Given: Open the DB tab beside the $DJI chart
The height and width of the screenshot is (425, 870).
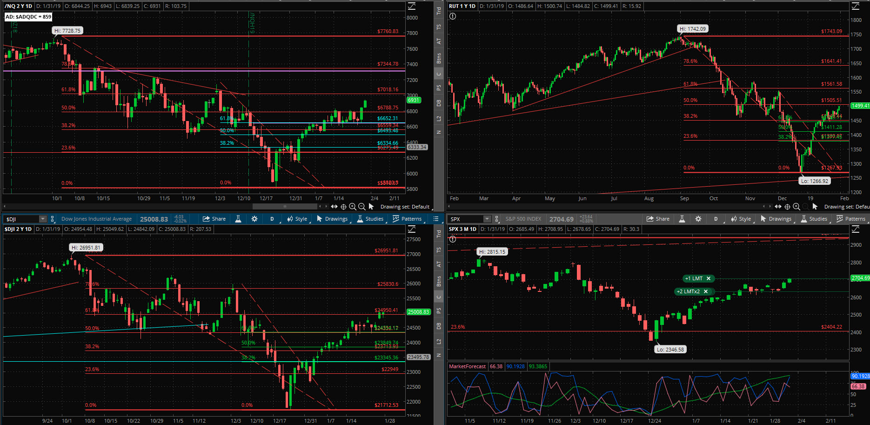Looking at the screenshot, I should click(x=439, y=326).
